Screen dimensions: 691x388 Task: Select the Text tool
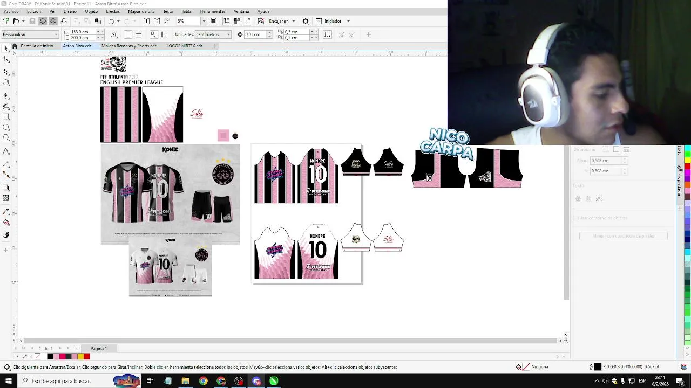click(6, 151)
